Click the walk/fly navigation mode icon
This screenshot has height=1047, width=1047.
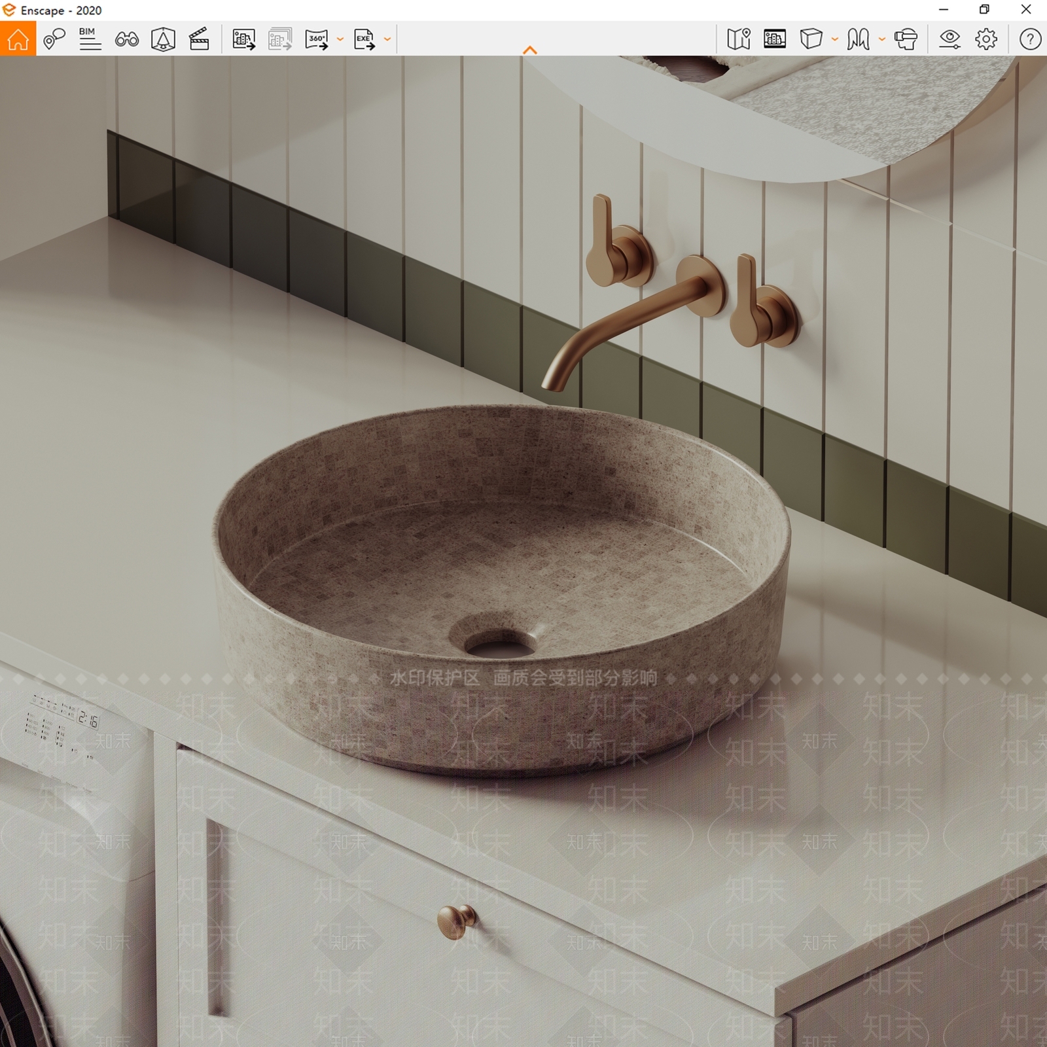click(858, 39)
